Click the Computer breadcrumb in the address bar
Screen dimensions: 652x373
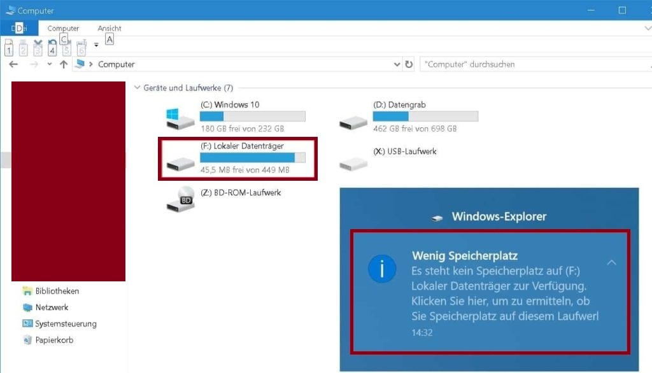point(117,64)
